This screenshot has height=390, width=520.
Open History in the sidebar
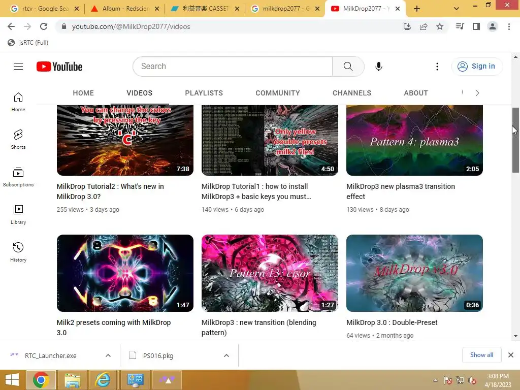18,252
